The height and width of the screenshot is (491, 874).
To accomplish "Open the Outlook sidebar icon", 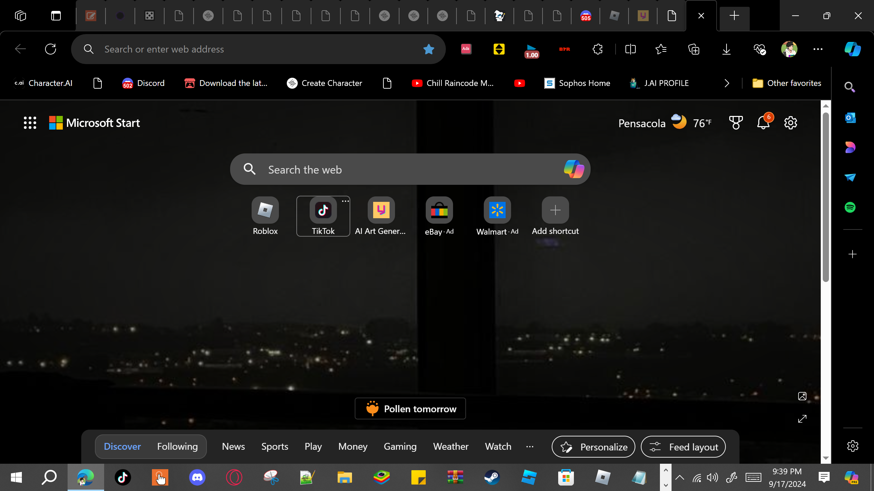I will [x=850, y=118].
